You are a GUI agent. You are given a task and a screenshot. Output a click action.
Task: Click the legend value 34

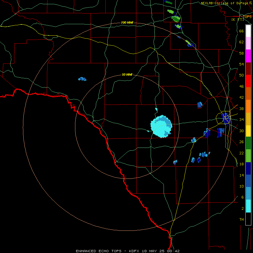[x=241, y=120]
